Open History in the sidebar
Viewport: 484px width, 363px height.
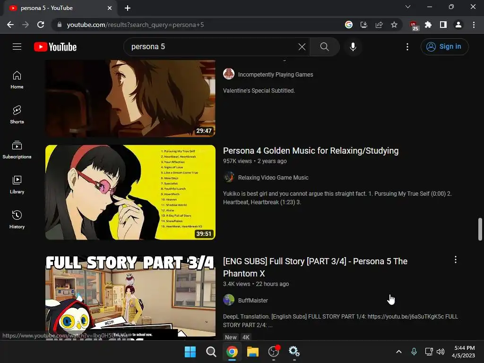click(17, 219)
